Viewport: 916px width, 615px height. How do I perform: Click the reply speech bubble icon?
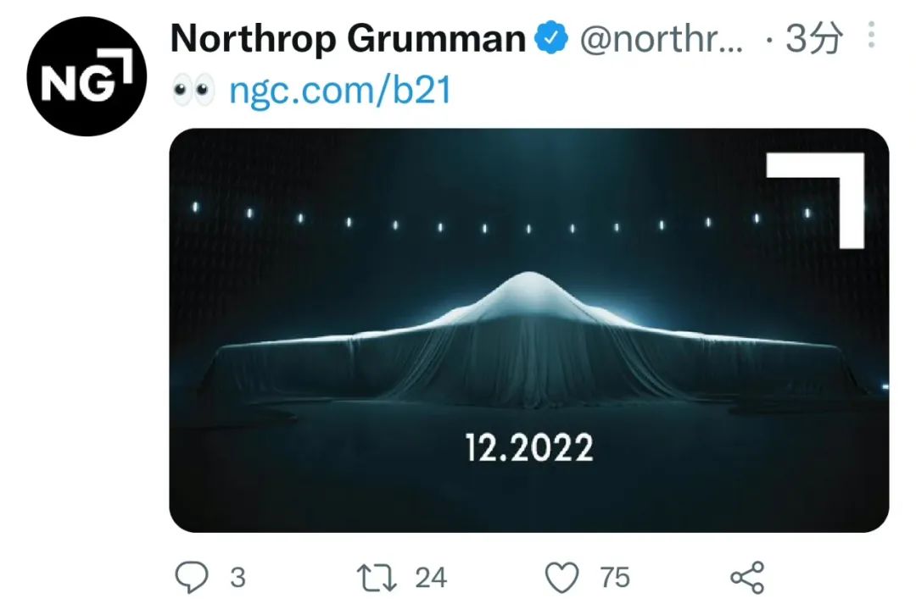pos(192,578)
